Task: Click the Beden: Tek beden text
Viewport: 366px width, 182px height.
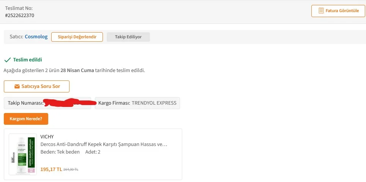Action: (60, 152)
